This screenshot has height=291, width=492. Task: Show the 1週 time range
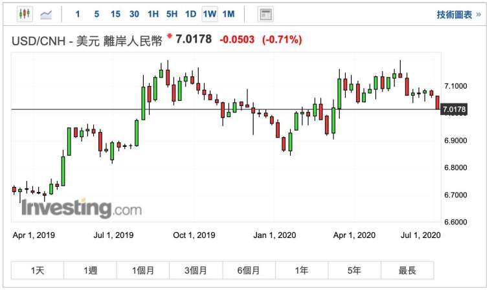91,270
